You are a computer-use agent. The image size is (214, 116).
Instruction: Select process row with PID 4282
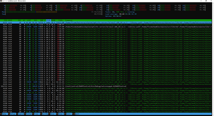click(106, 50)
